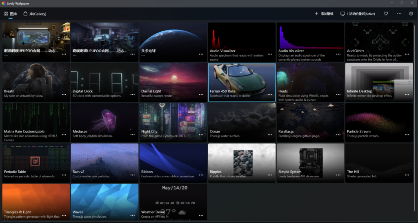Image resolution: width=418 pixels, height=223 pixels.
Task: Select the Periodic Table wallpaper
Action: pyautogui.click(x=36, y=163)
